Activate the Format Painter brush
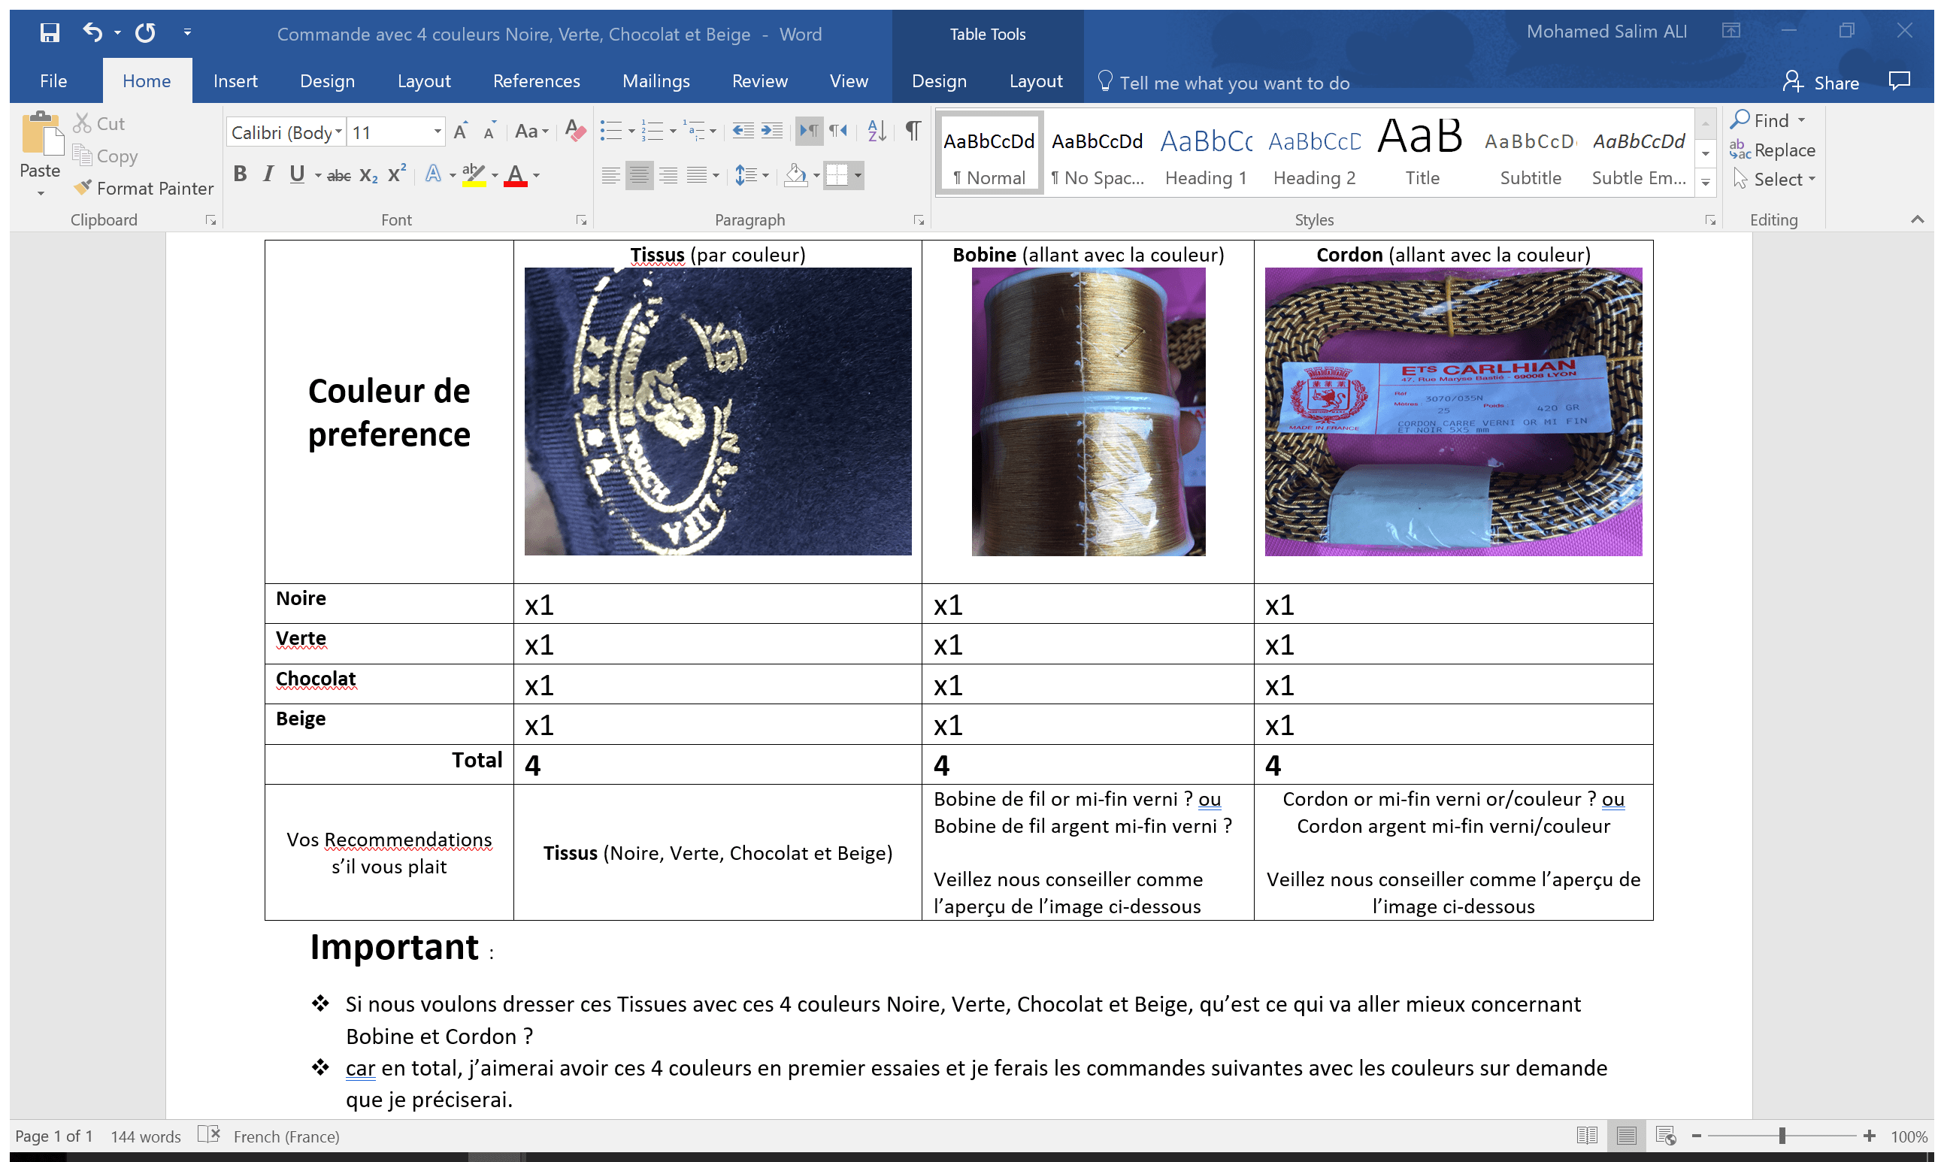This screenshot has height=1162, width=1944. point(144,189)
